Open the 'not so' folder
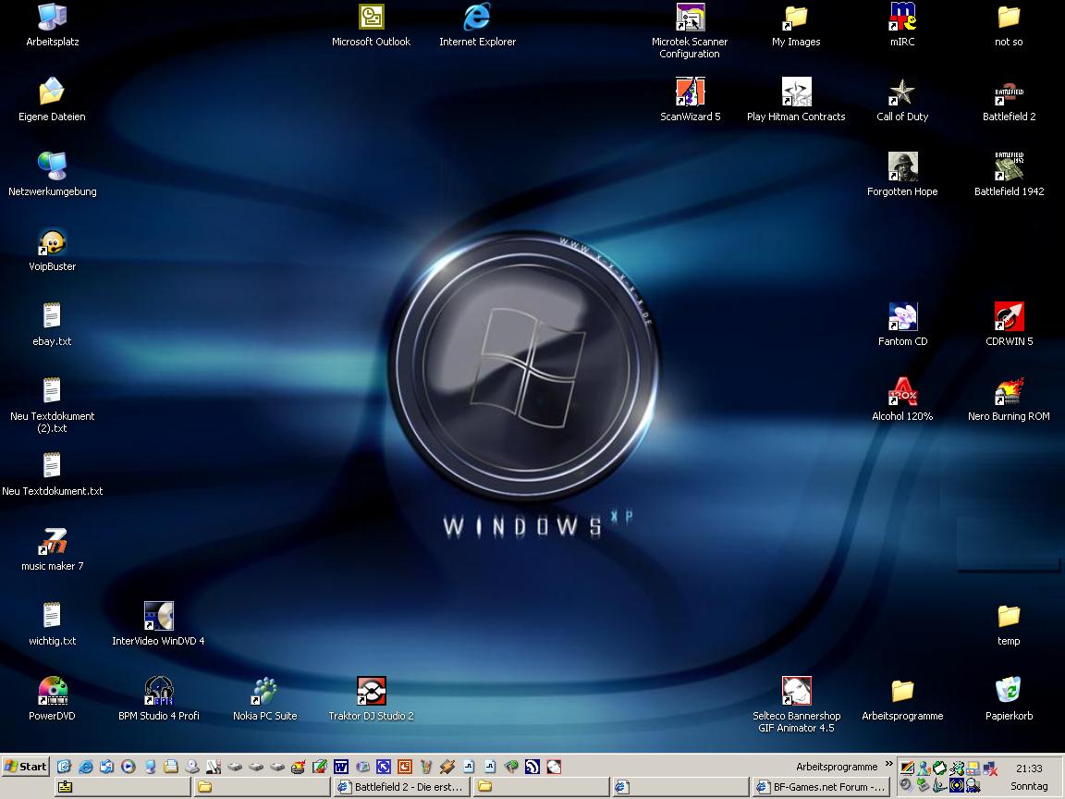The width and height of the screenshot is (1065, 799). coord(1009,25)
